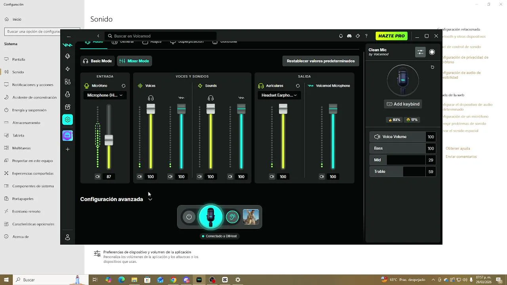This screenshot has width=507, height=285.
Task: Expand Configuración avanzada section
Action: [116, 199]
